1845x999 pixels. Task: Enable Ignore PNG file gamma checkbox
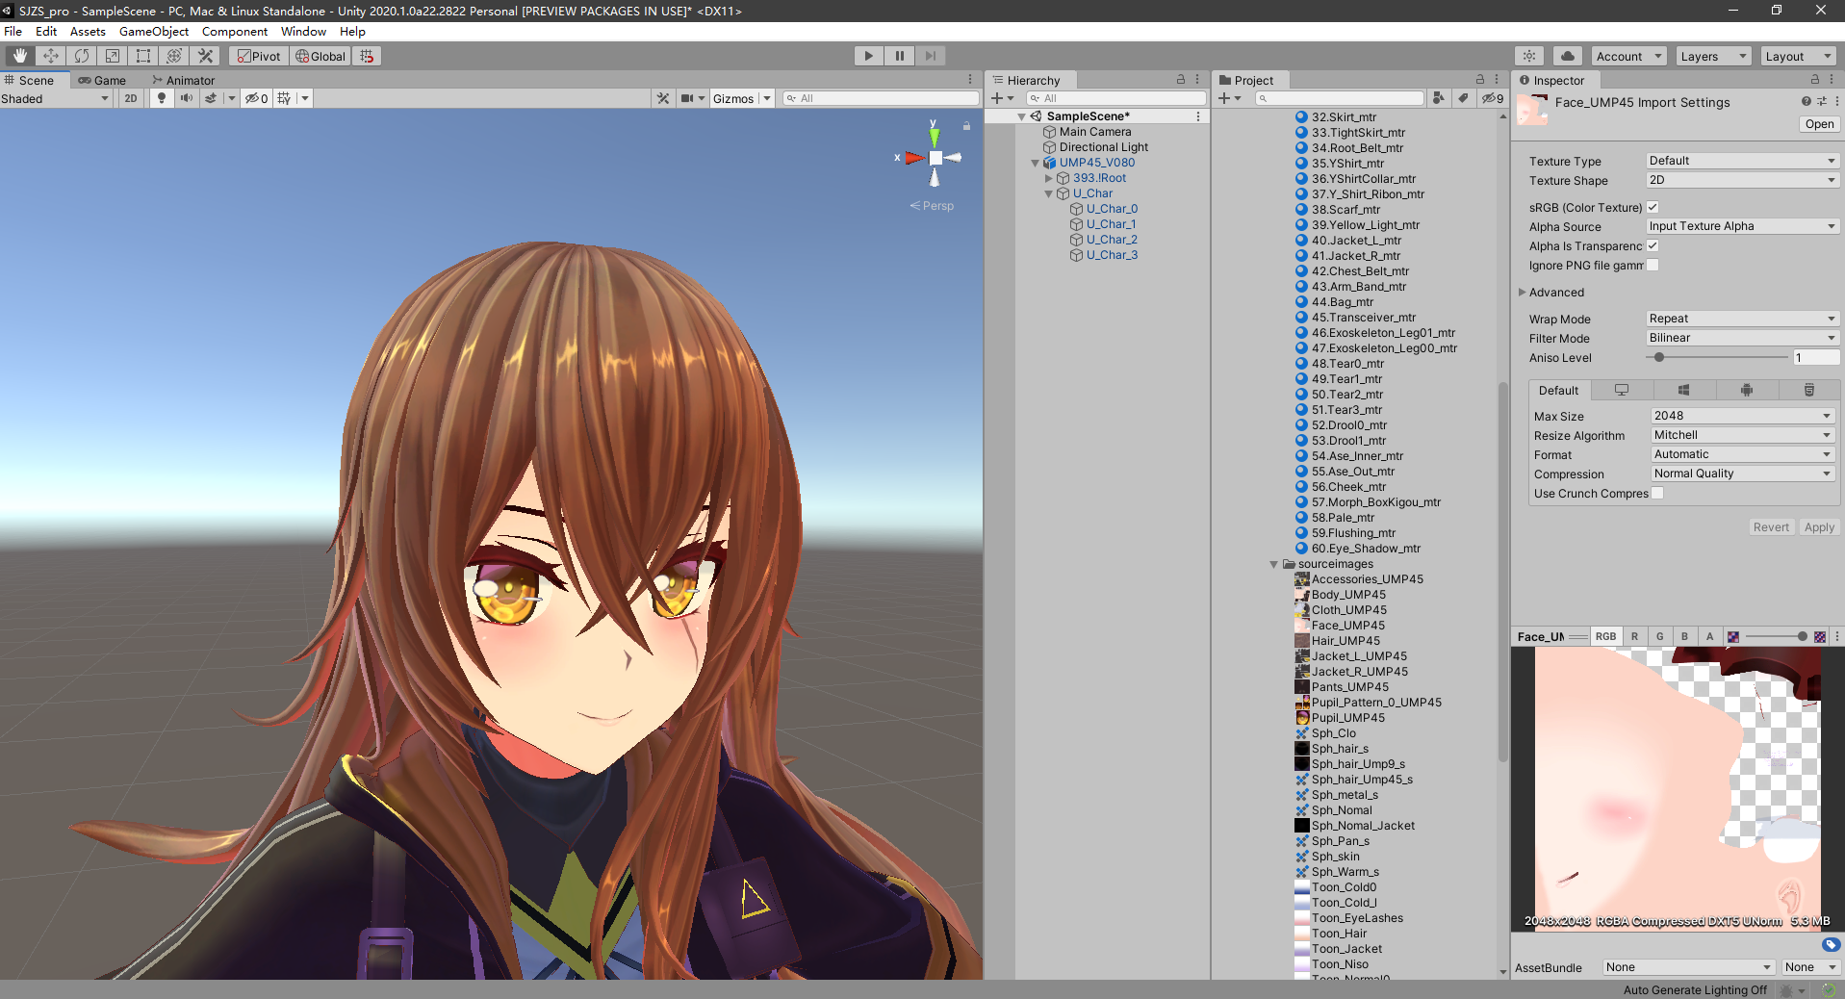coord(1653,265)
